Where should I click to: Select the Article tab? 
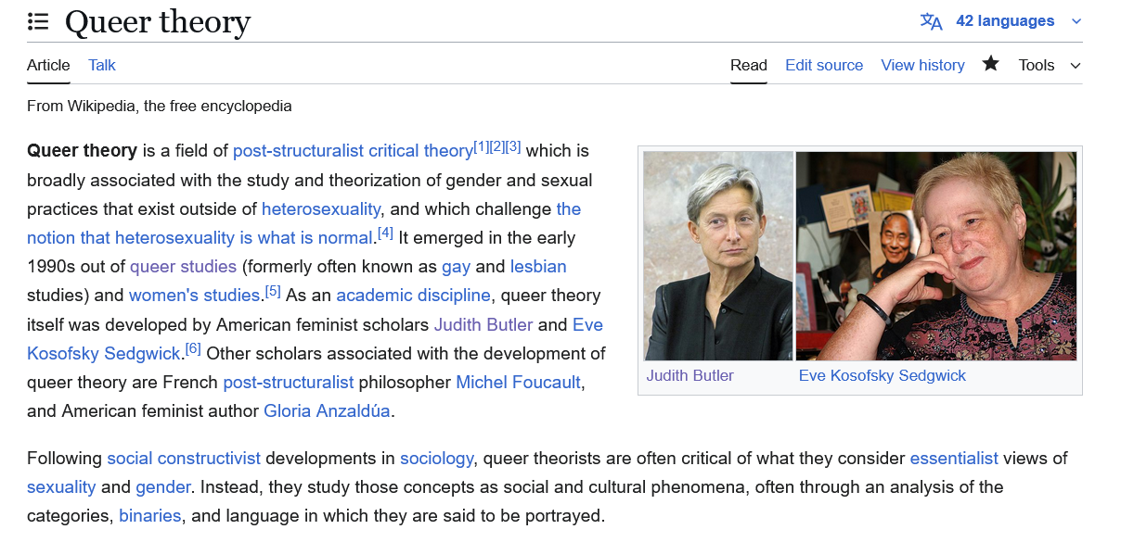(48, 65)
